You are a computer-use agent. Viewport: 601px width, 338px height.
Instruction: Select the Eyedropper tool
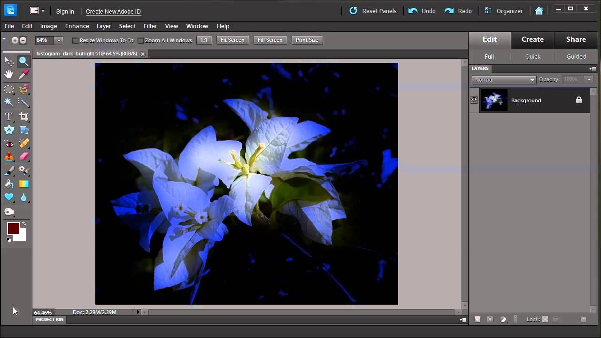23,74
